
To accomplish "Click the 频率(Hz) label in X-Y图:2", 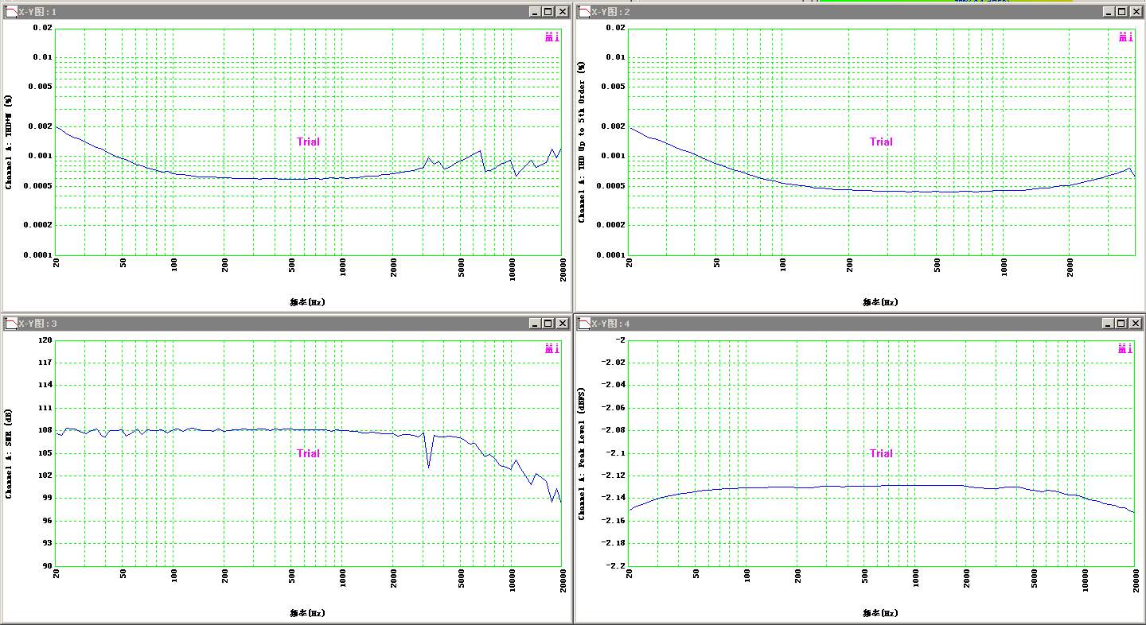I will coord(881,302).
